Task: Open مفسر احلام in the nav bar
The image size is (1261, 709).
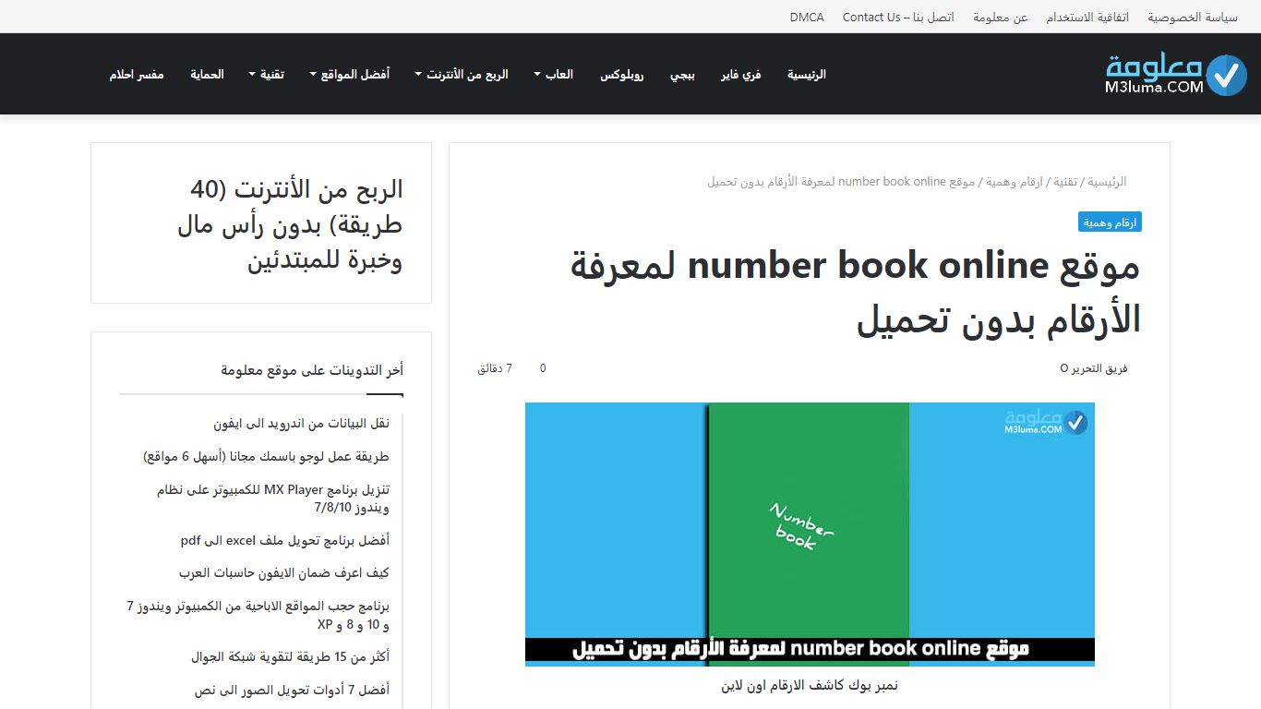Action: (137, 75)
